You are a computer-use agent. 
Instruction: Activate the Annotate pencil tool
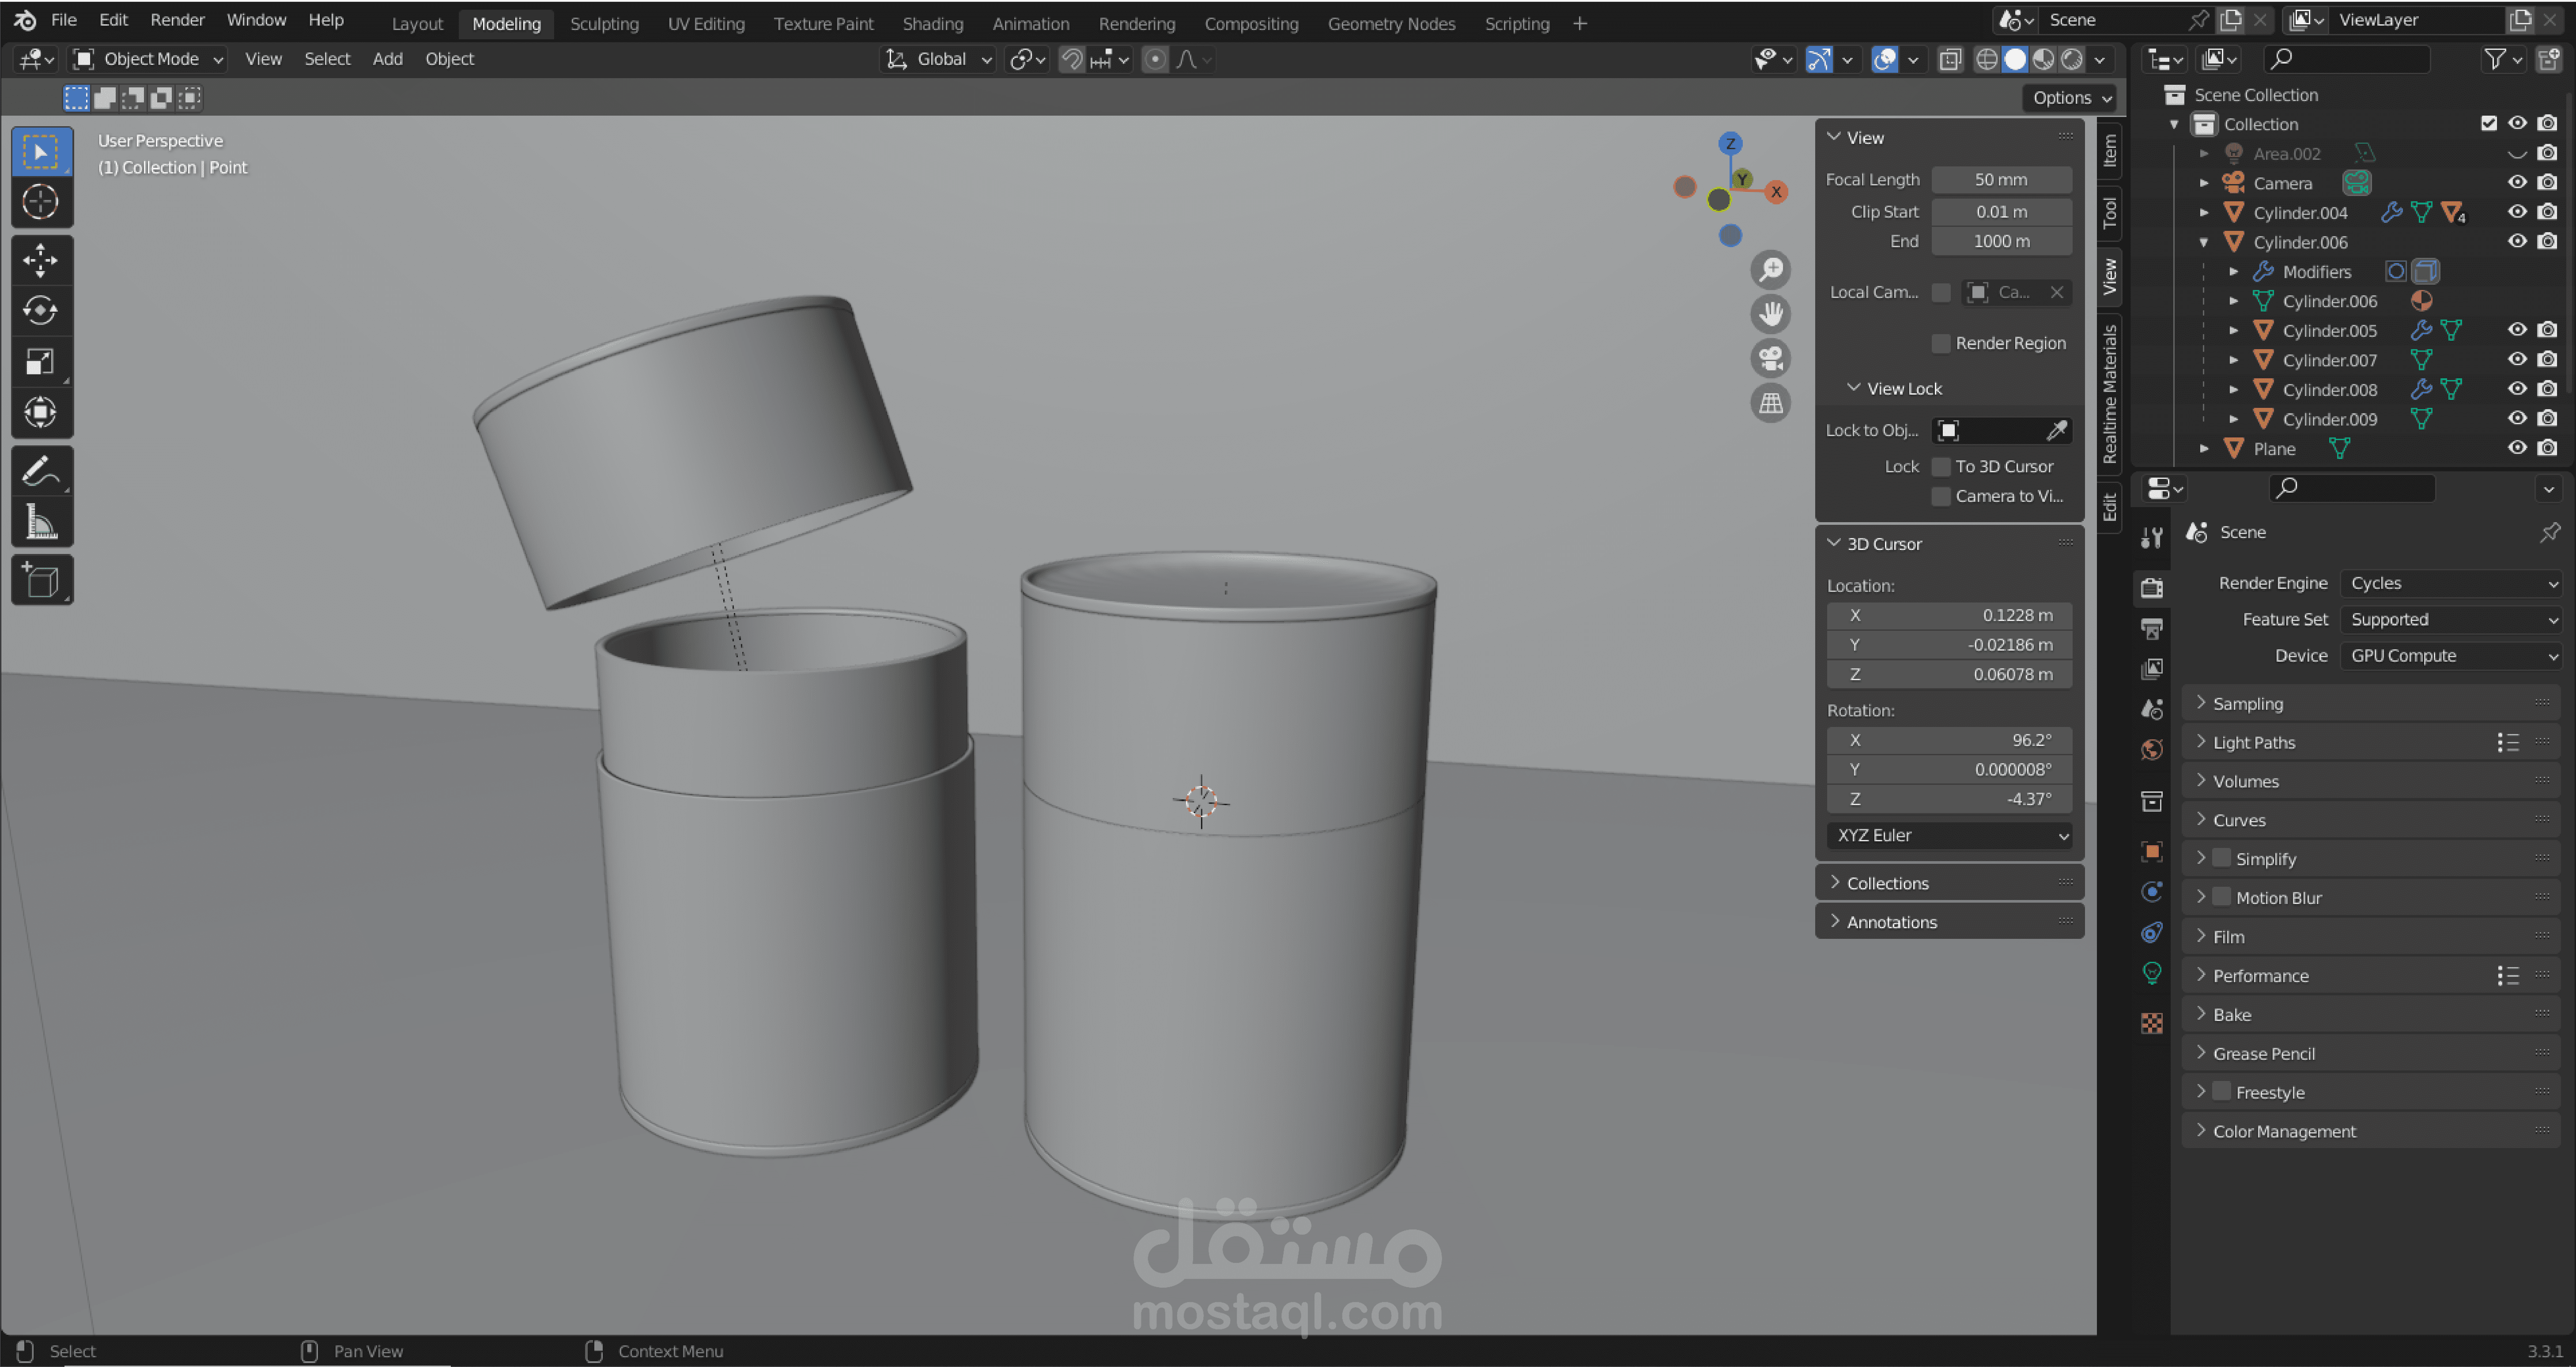pyautogui.click(x=40, y=471)
